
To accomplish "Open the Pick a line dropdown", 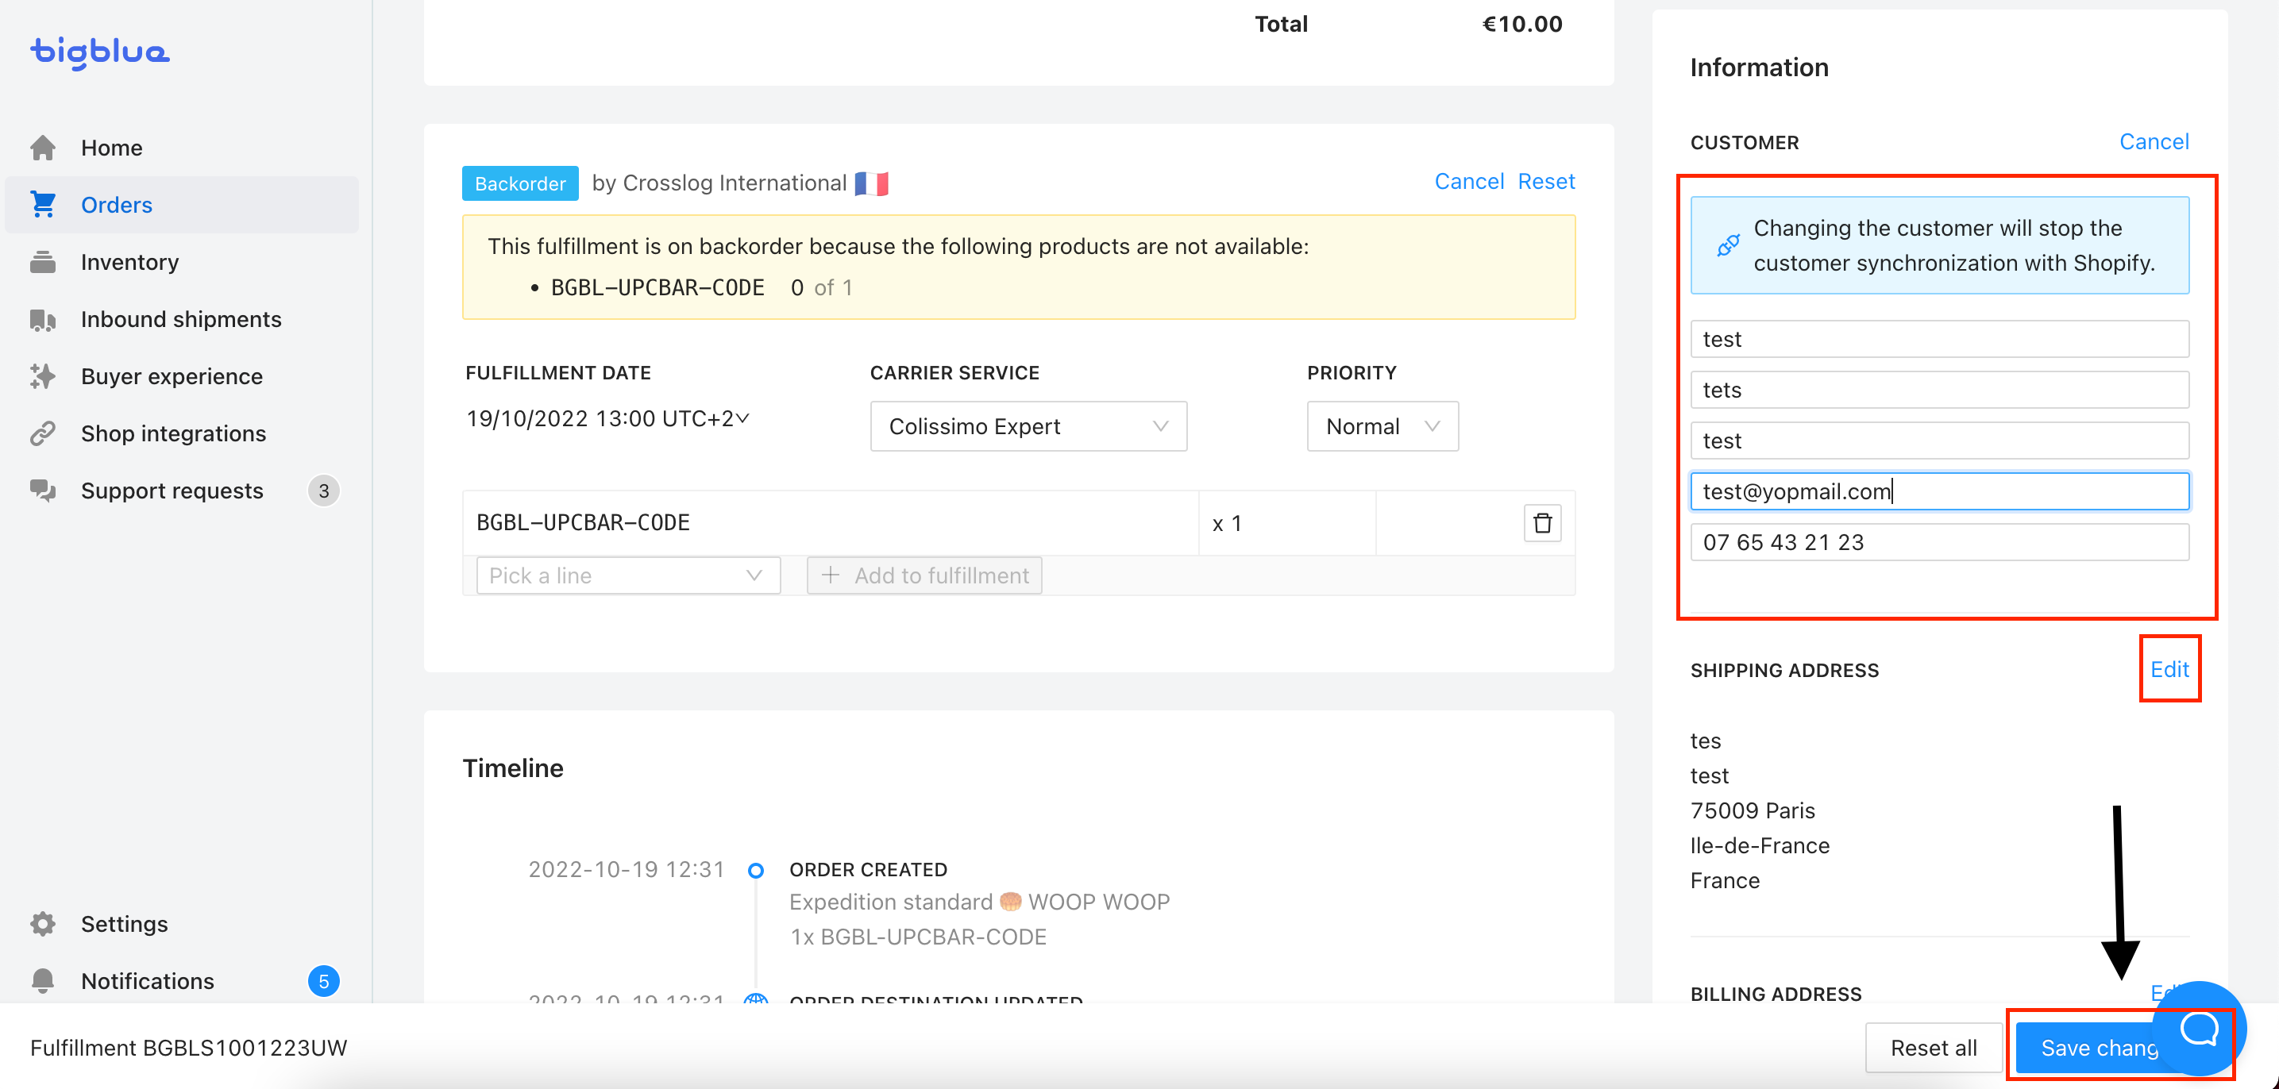I will (627, 576).
